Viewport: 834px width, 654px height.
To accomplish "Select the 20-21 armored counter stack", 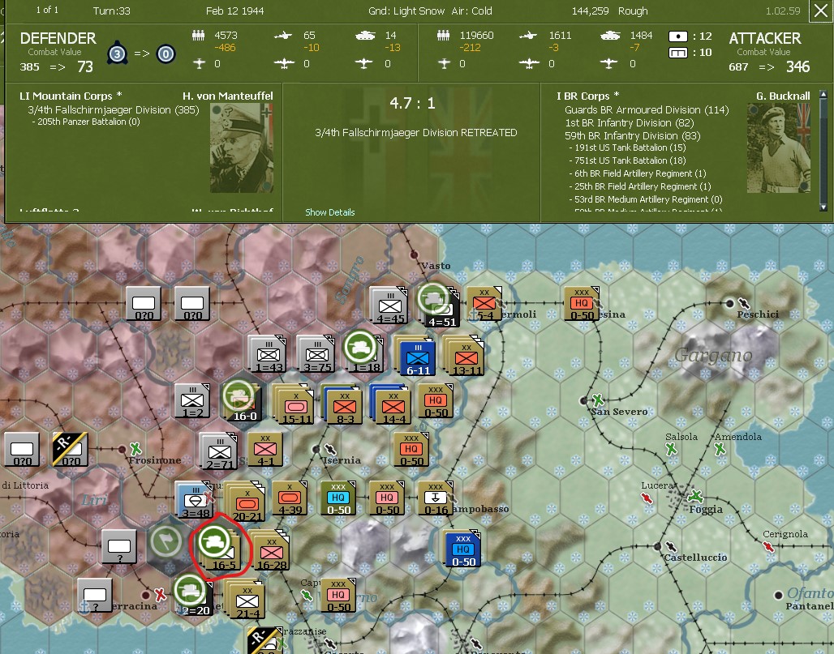I will pos(247,502).
